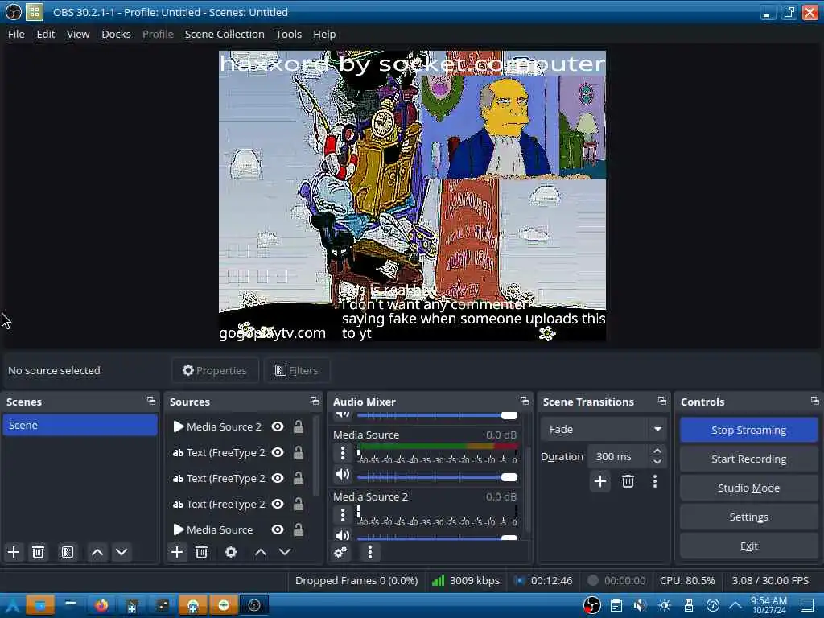Mute Media Source 2 speaker icon
824x618 pixels.
[x=343, y=535]
